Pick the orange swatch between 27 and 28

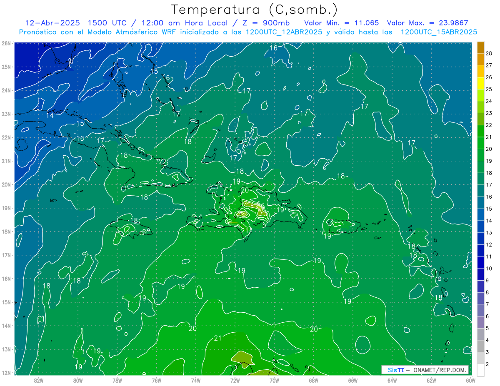click(x=480, y=59)
